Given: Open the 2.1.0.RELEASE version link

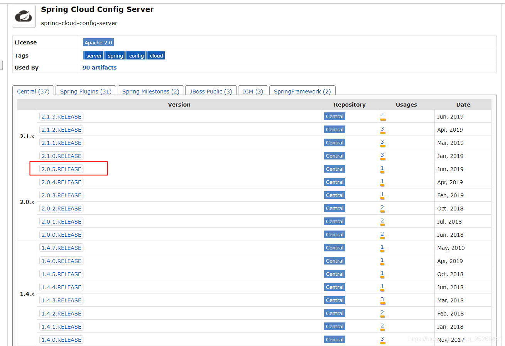Looking at the screenshot, I should point(61,156).
